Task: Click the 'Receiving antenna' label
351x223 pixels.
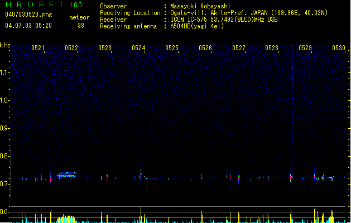Action: (x=128, y=26)
